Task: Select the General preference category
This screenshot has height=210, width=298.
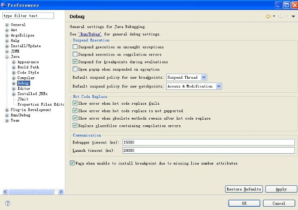Action: point(18,25)
